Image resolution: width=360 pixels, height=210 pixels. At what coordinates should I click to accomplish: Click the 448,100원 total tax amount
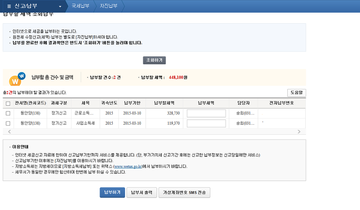(x=178, y=77)
